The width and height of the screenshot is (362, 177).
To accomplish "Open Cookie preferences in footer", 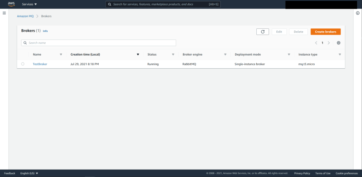I will pyautogui.click(x=347, y=173).
